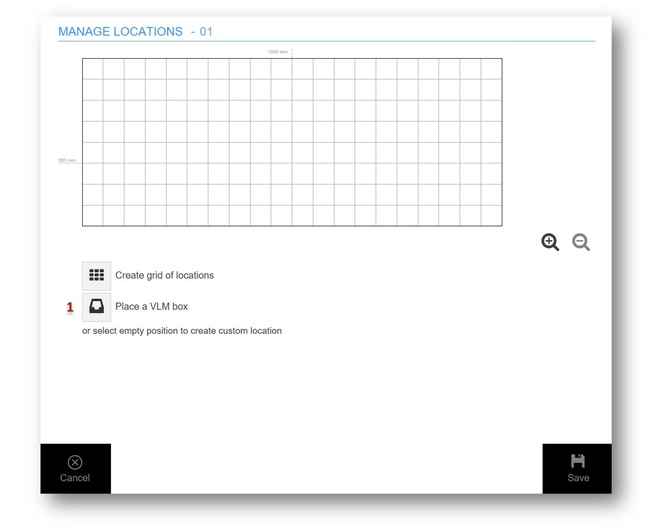
Task: Click the 1000 mm ruler marker
Action: click(278, 52)
